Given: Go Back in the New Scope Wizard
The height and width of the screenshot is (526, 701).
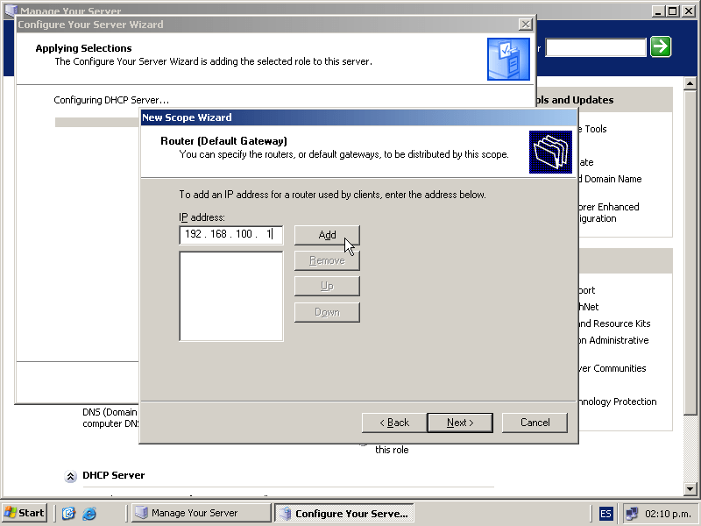Looking at the screenshot, I should [394, 423].
